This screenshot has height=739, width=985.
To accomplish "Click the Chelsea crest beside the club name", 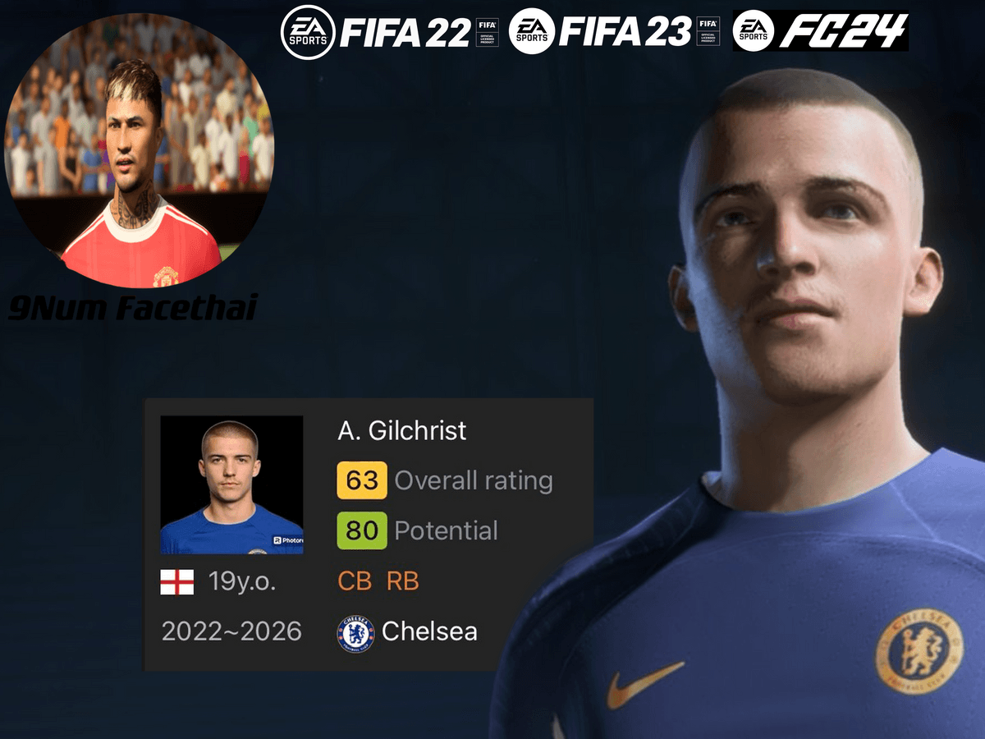I will click(356, 633).
